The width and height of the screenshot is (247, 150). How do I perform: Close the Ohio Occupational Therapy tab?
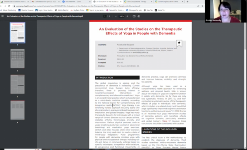(x=151, y=2)
